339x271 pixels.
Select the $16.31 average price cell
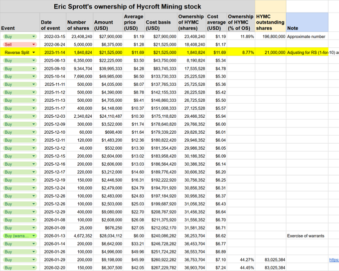click(x=134, y=180)
